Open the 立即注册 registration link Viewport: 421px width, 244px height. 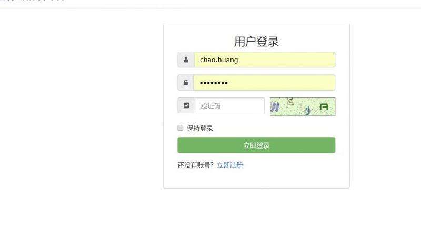[x=230, y=165]
